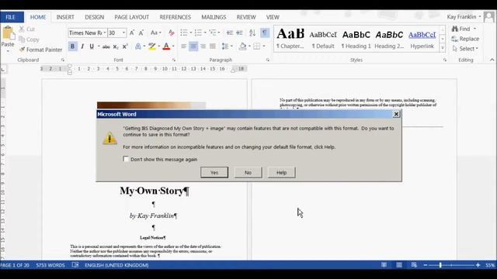Click zoom in plus button

click(478, 265)
